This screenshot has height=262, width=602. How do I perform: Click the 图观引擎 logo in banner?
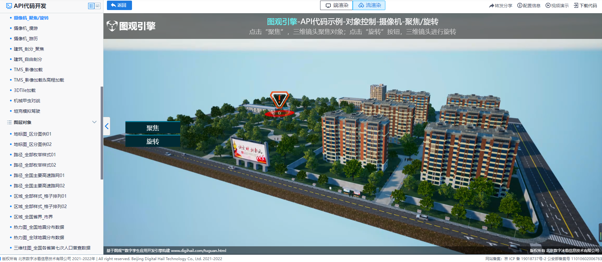tap(131, 26)
